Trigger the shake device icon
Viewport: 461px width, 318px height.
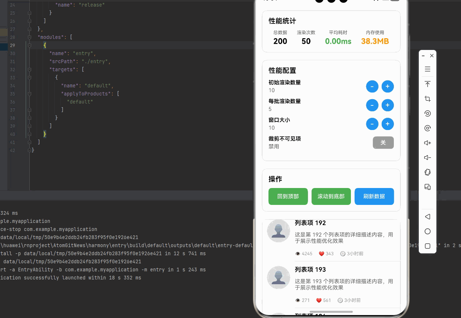(x=427, y=172)
